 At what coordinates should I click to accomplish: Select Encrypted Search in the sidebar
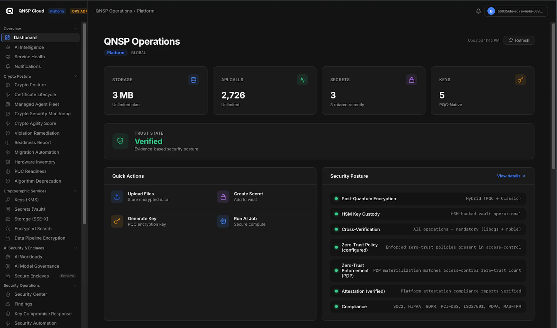pos(33,228)
